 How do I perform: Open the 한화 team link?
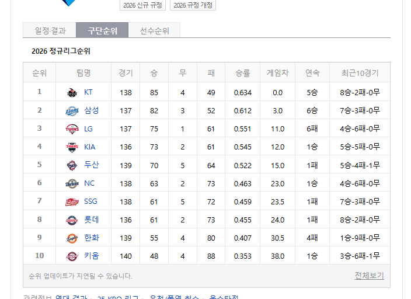(91, 238)
